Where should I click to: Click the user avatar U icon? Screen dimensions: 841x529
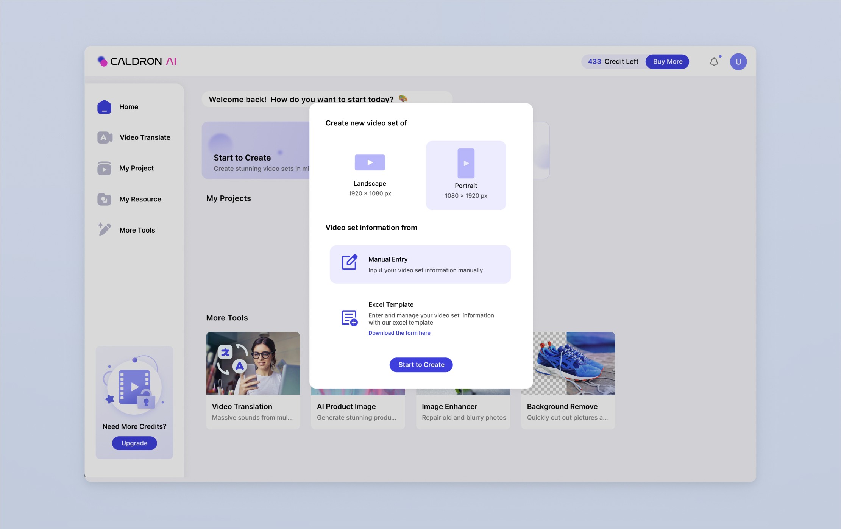[738, 62]
